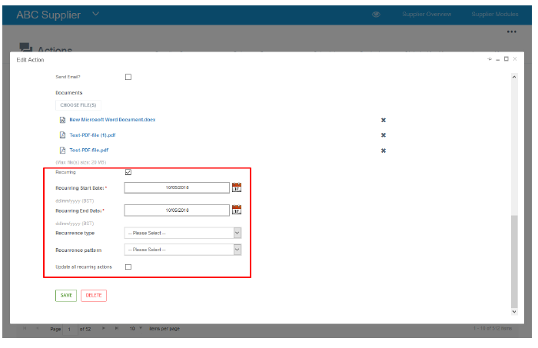Uncheck the Recurring checkbox
The height and width of the screenshot is (348, 538).
coord(128,172)
